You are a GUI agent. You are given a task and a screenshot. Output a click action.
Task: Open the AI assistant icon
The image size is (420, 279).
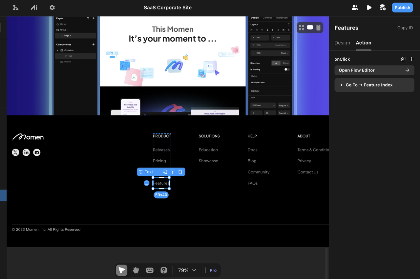pyautogui.click(x=34, y=8)
